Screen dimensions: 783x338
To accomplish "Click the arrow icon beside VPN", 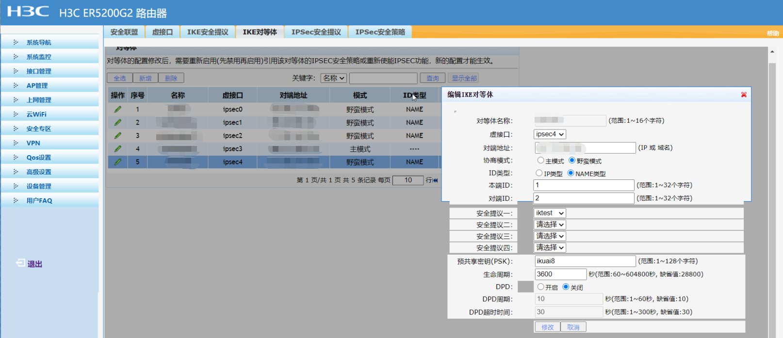I will 16,143.
